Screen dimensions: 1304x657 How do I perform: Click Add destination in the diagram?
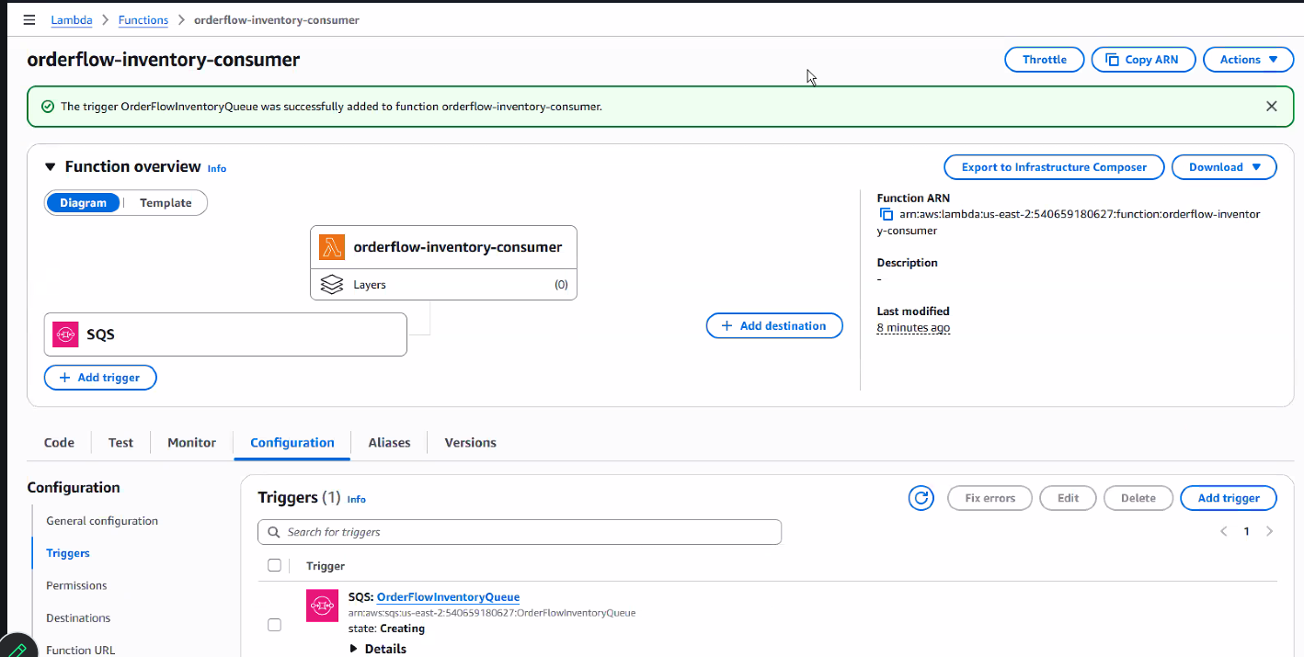click(774, 325)
